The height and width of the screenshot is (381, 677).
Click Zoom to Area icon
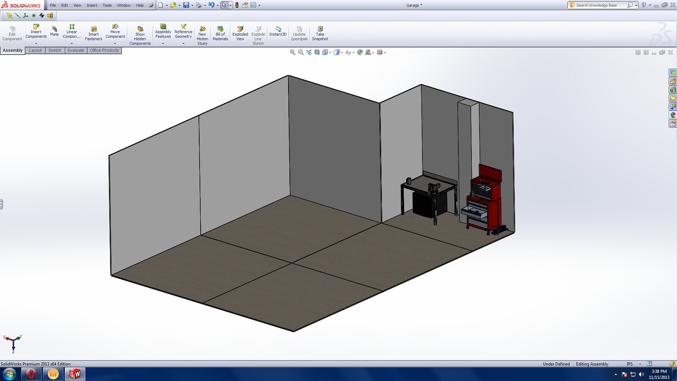tap(300, 52)
